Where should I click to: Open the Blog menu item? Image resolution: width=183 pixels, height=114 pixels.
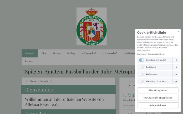click(44, 53)
